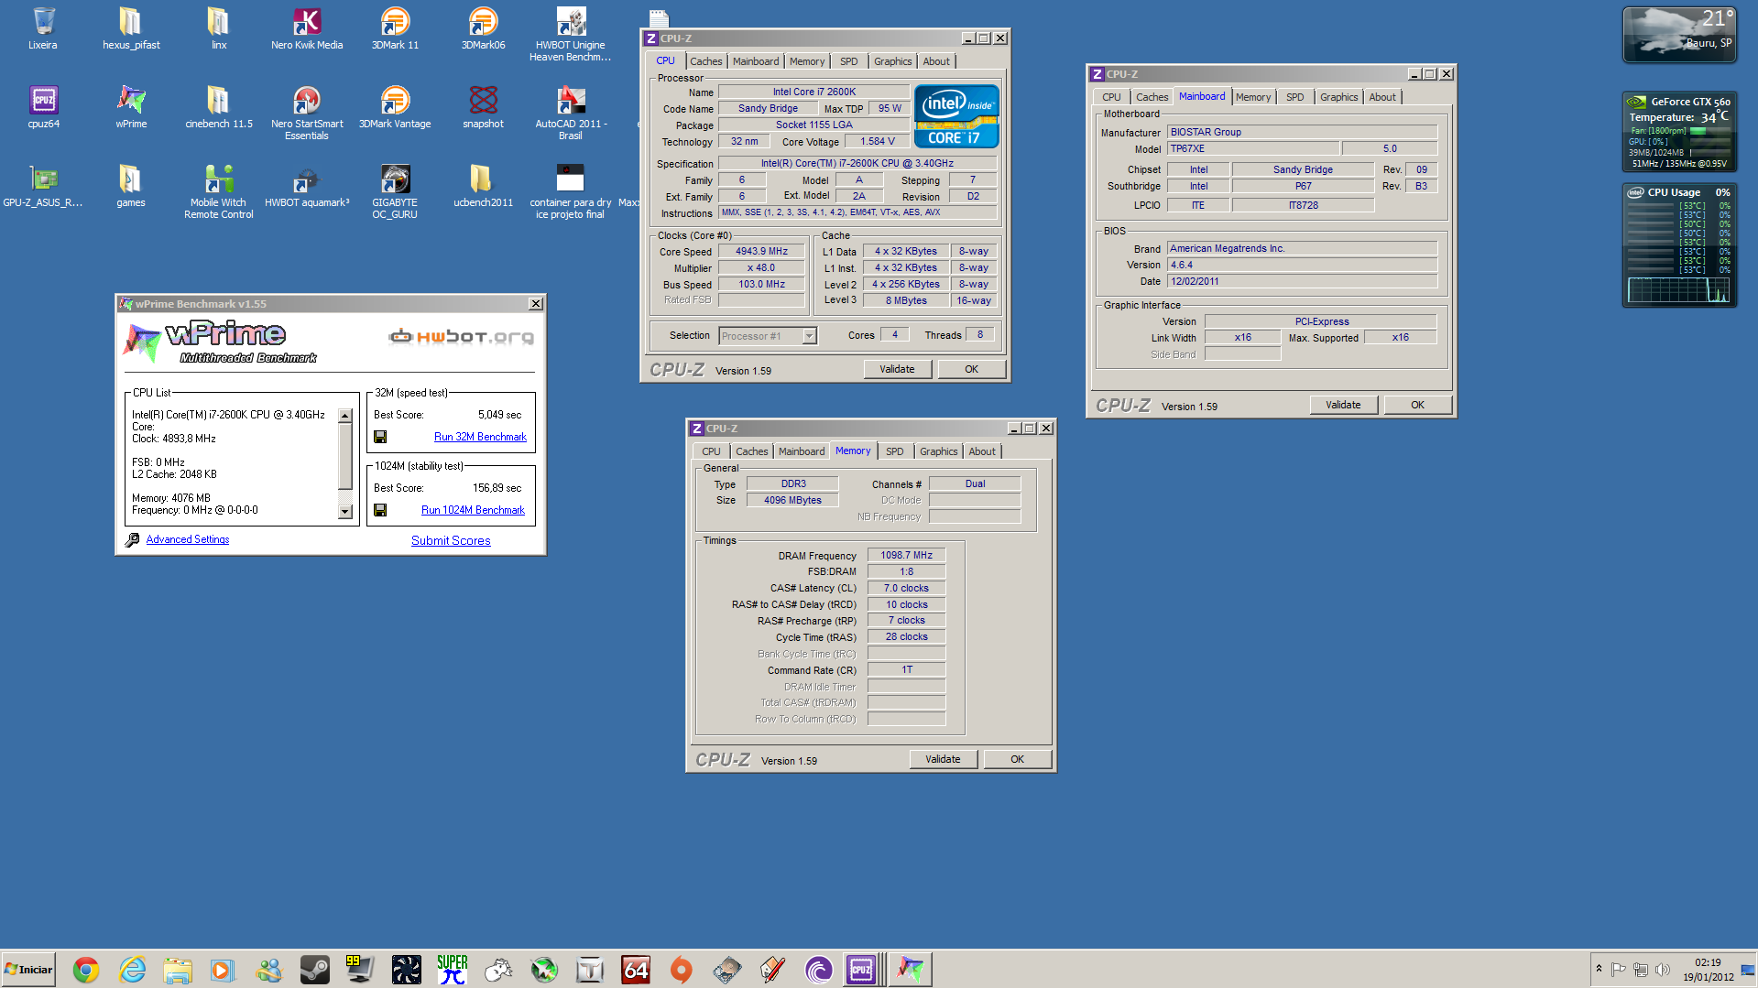
Task: Click OK in CPU-Z Mainboard window
Action: coord(1417,405)
